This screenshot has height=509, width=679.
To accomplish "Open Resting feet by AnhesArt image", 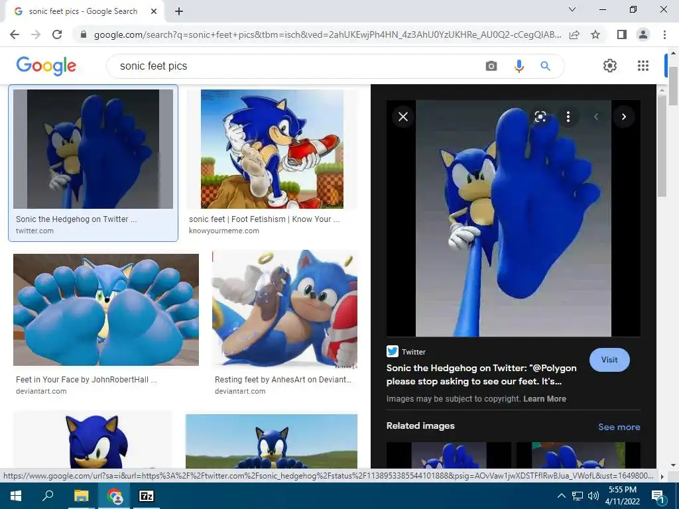I will pyautogui.click(x=285, y=310).
